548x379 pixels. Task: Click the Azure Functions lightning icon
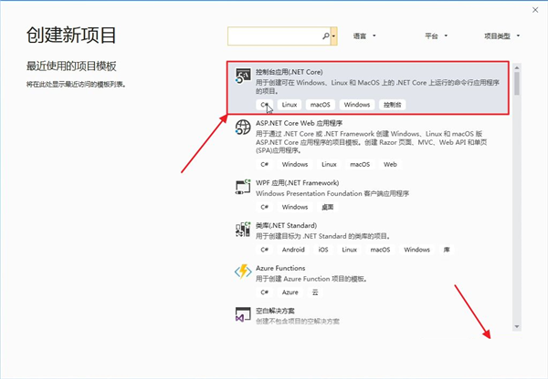click(243, 271)
